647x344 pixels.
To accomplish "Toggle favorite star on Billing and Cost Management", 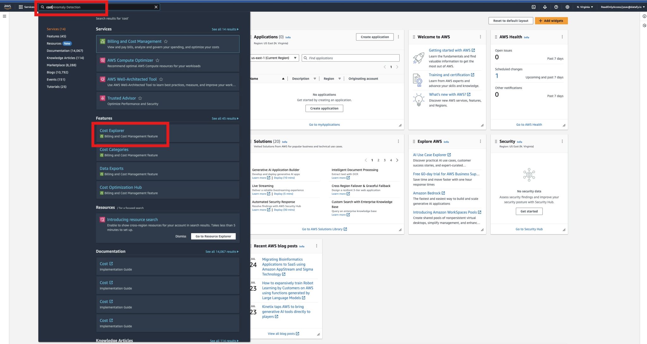I will tap(166, 41).
